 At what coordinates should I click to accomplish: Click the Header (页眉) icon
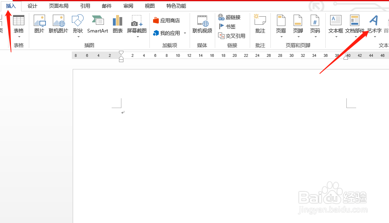281,20
